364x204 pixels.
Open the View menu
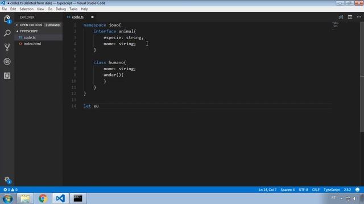coord(40,9)
